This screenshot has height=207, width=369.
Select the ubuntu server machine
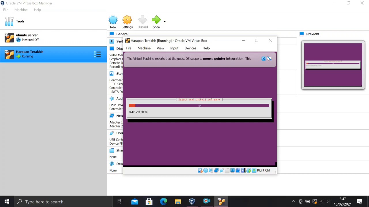[53, 37]
